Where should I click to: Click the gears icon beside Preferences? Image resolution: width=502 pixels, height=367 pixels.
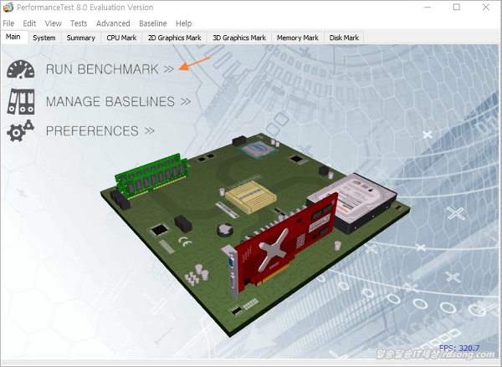[21, 130]
